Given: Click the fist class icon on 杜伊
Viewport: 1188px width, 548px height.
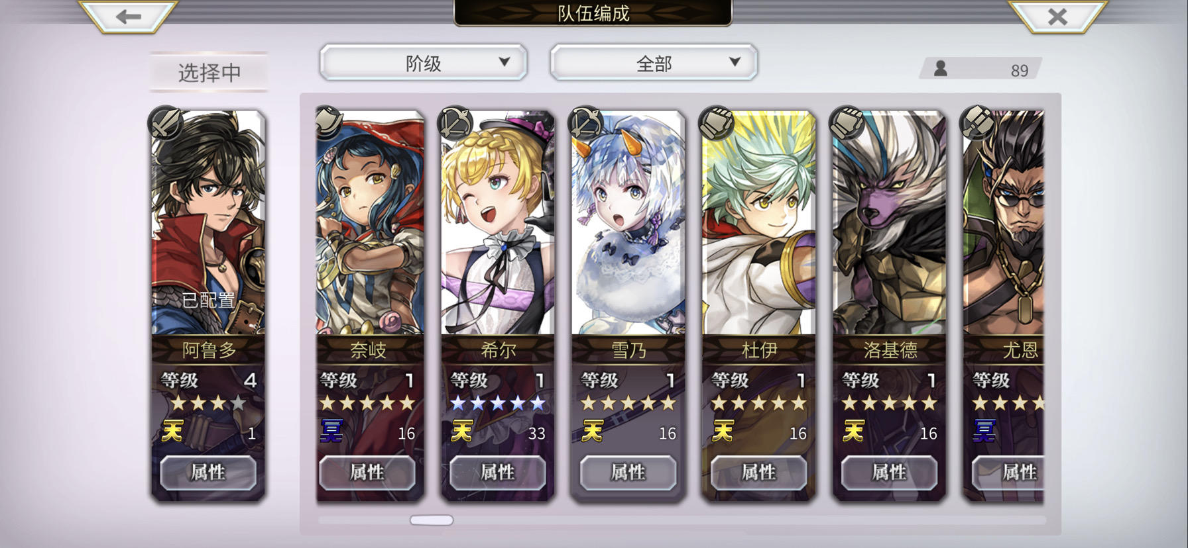Looking at the screenshot, I should click(x=717, y=122).
